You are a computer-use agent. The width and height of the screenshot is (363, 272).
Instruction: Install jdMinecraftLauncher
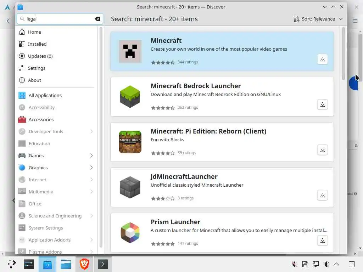pos(323,195)
